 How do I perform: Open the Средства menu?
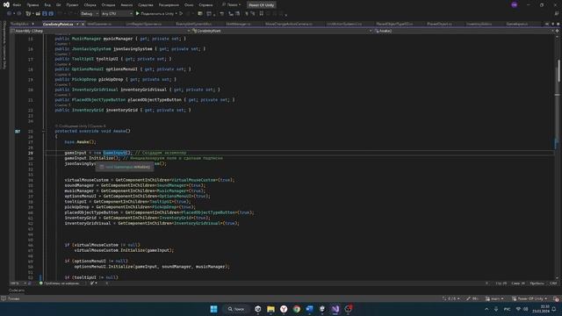(146, 5)
